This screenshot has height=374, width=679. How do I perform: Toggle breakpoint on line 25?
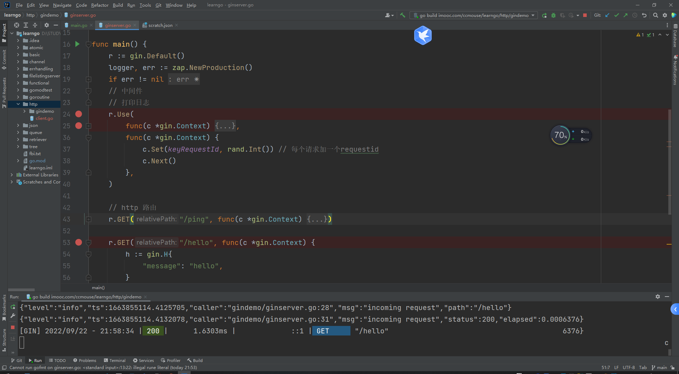79,126
